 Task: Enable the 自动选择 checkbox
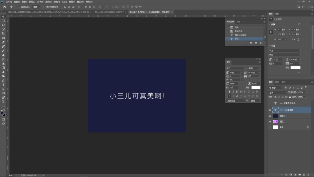coord(19,7)
